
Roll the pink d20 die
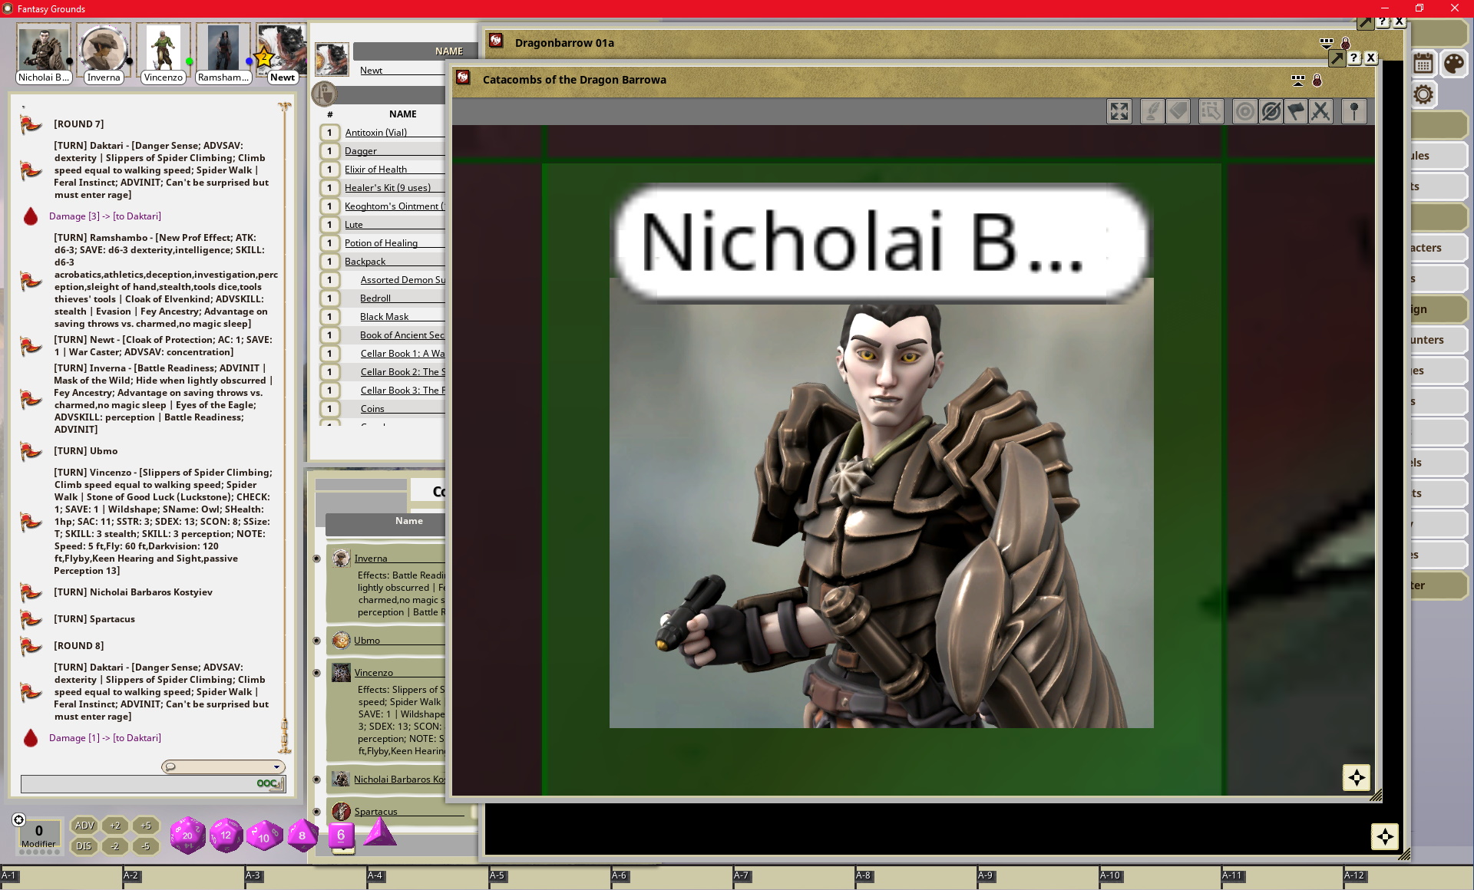click(x=187, y=836)
